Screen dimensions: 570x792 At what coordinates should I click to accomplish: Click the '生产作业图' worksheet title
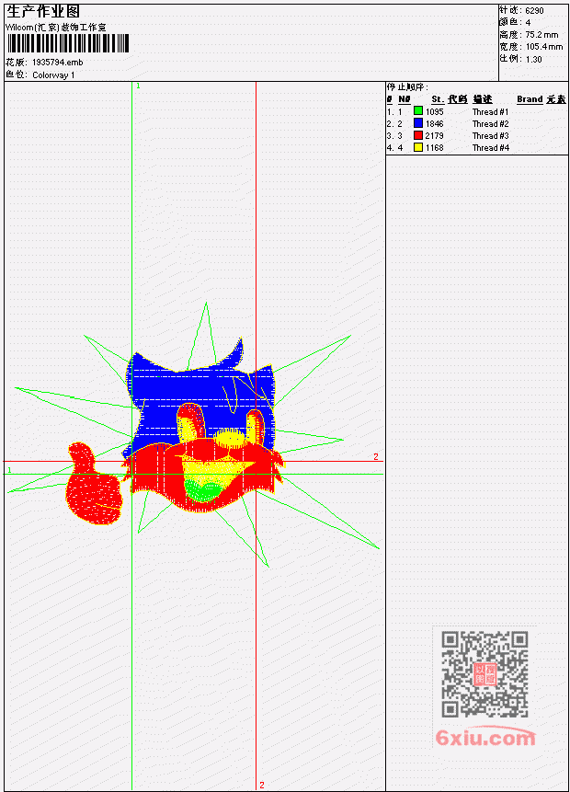43,11
